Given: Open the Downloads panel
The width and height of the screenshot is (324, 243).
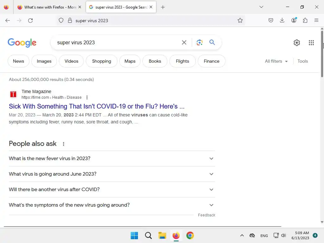Looking at the screenshot, I should coord(282,20).
